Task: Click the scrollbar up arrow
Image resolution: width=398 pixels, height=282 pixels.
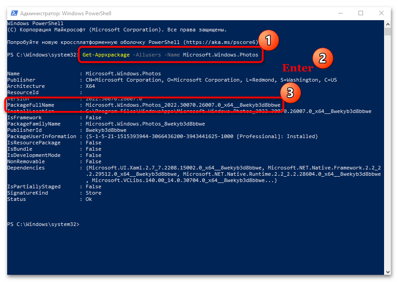Action: [388, 23]
